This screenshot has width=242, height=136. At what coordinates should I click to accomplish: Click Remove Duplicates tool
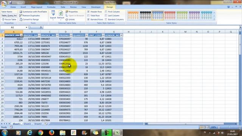coord(29,15)
